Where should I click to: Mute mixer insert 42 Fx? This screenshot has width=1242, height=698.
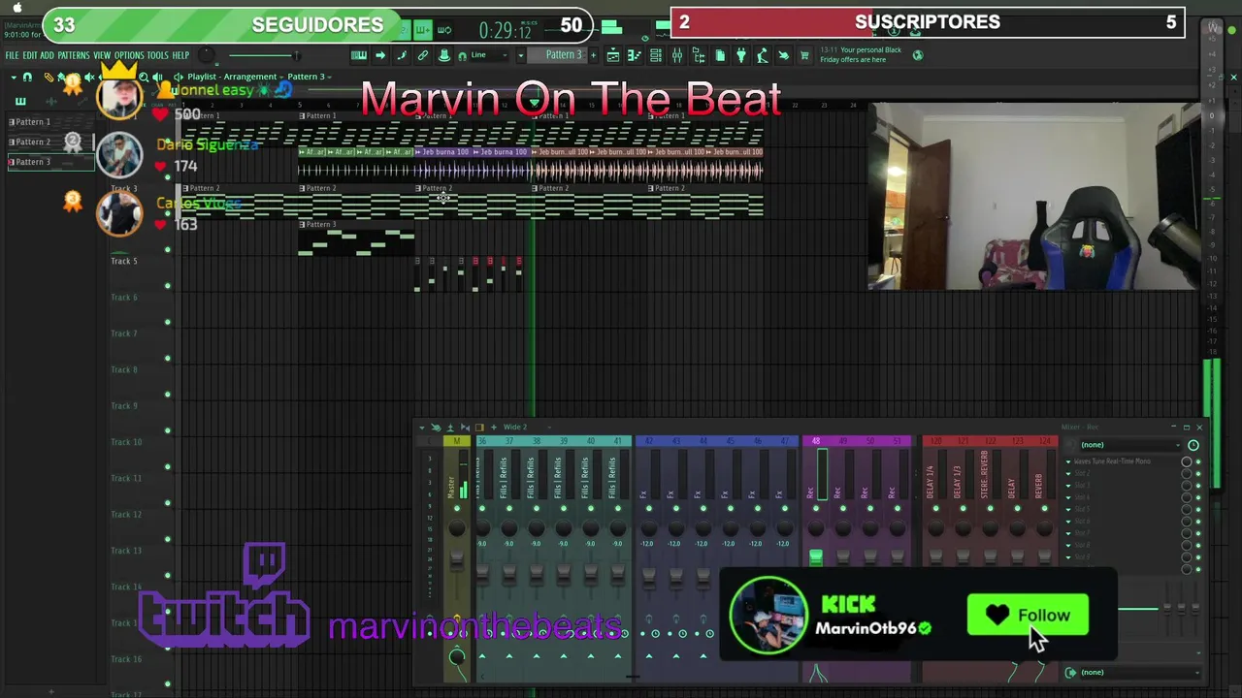(x=648, y=507)
